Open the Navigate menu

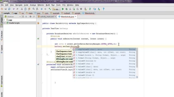(19, 5)
